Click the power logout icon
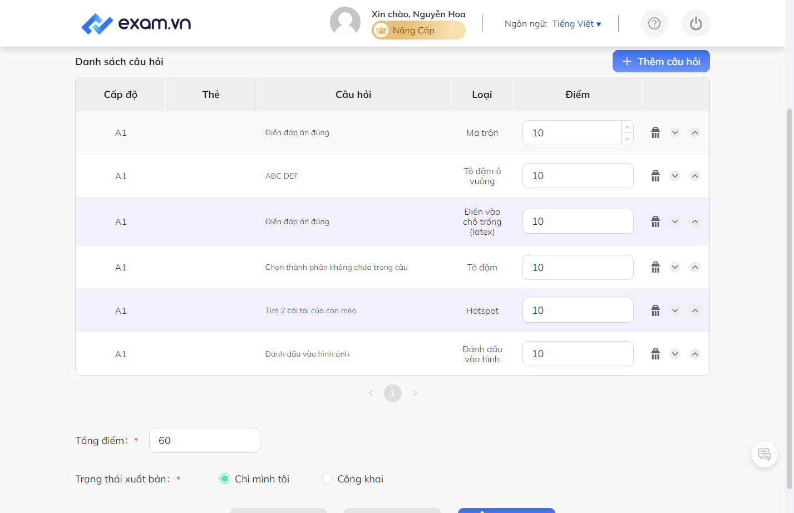794x513 pixels. 696,23
